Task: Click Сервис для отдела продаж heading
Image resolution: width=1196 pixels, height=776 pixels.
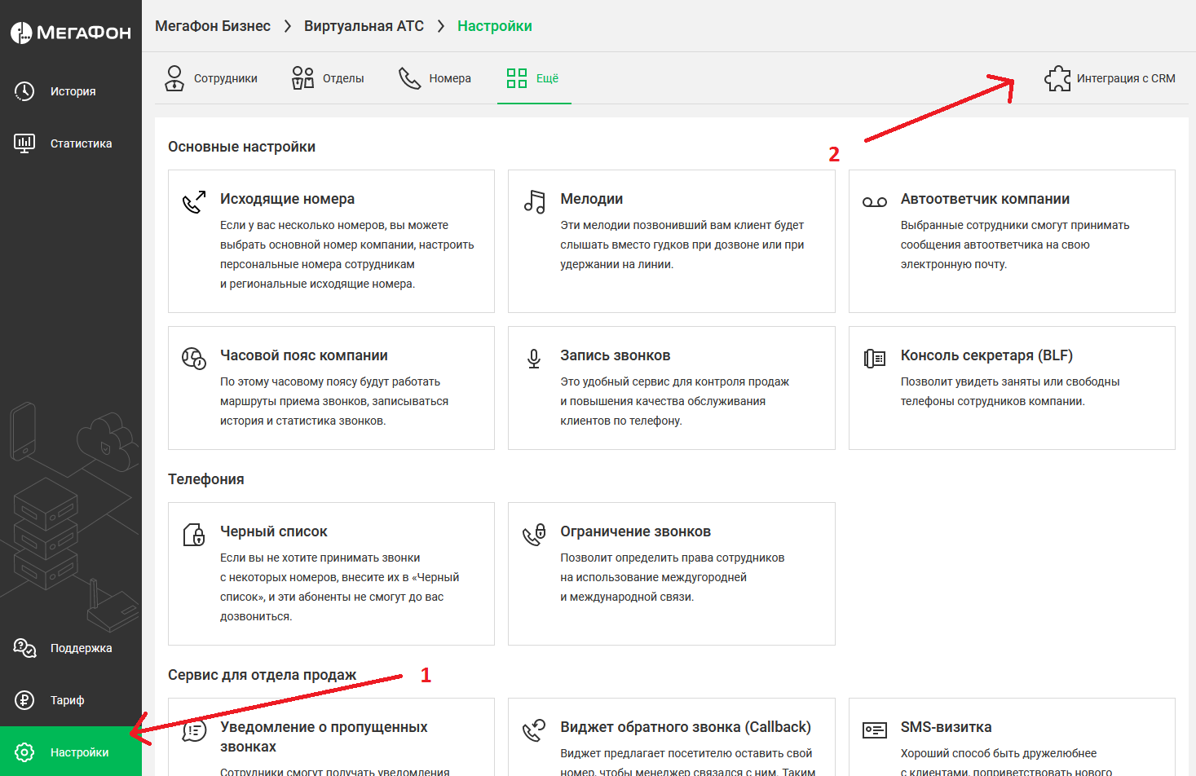Action: [262, 675]
